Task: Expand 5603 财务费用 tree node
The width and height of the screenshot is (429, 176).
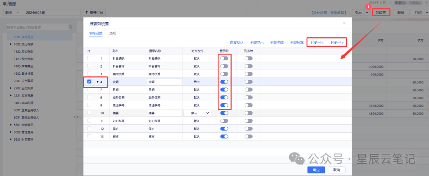Action: [x=11, y=139]
